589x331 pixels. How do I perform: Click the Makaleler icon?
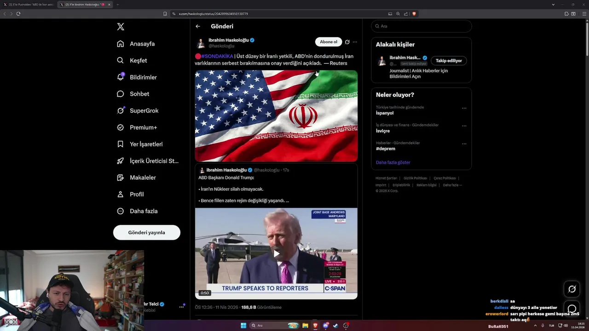pyautogui.click(x=121, y=177)
